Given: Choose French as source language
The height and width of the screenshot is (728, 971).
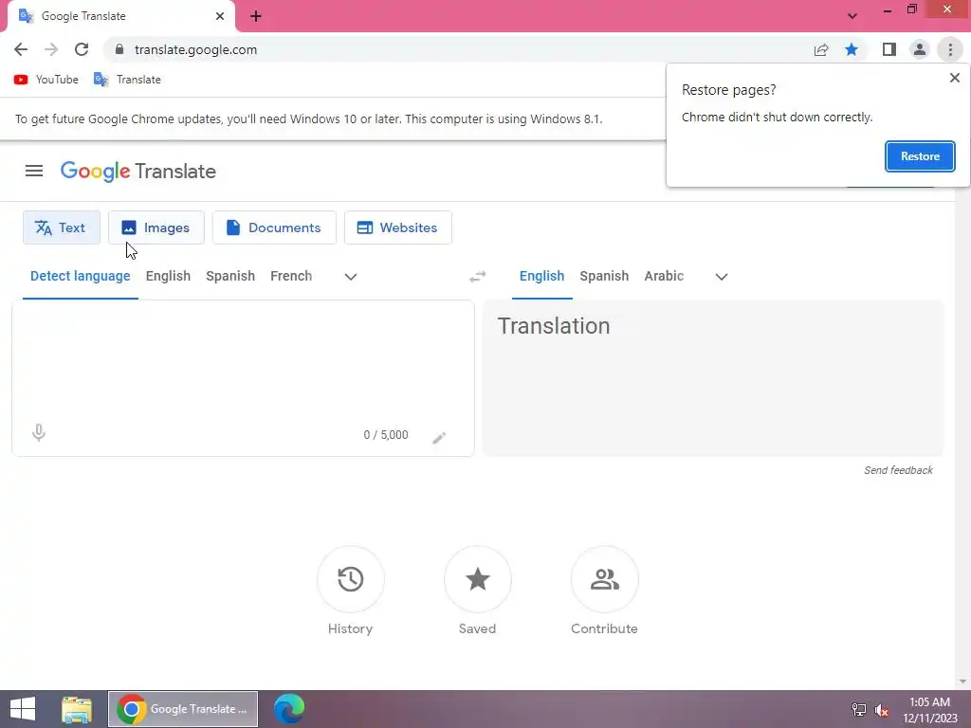Looking at the screenshot, I should pos(291,276).
